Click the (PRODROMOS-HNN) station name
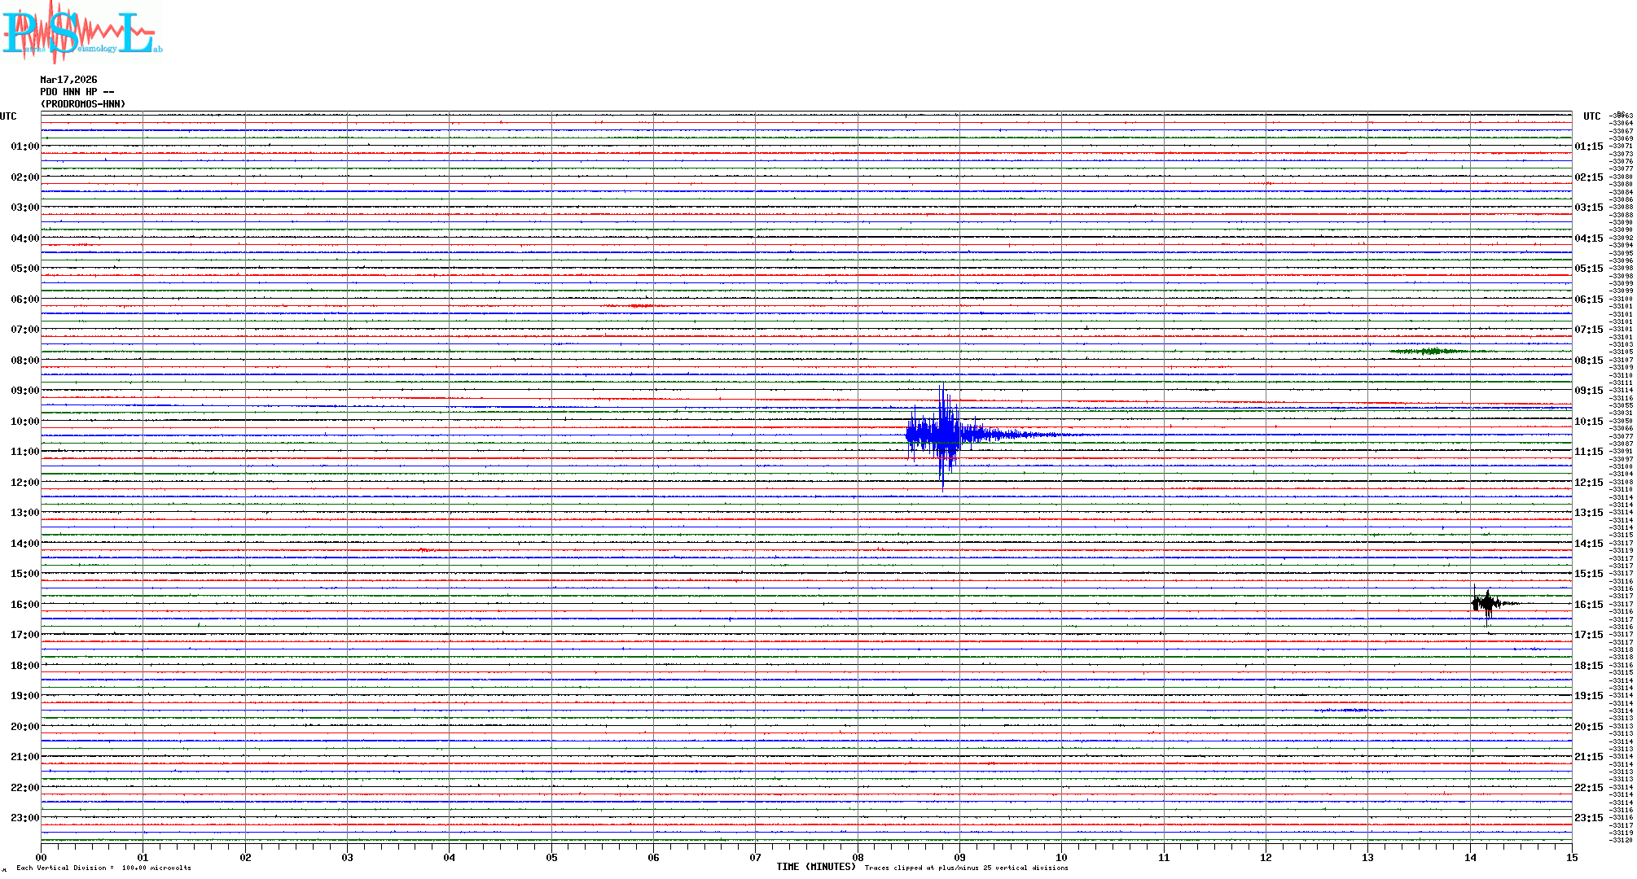Image resolution: width=1637 pixels, height=879 pixels. tap(83, 104)
